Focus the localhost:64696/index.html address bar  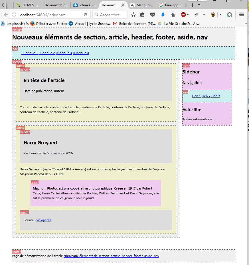click(x=49, y=15)
